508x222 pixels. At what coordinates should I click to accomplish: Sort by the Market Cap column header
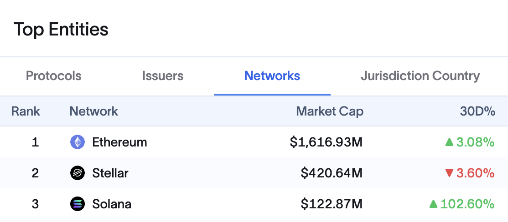330,111
